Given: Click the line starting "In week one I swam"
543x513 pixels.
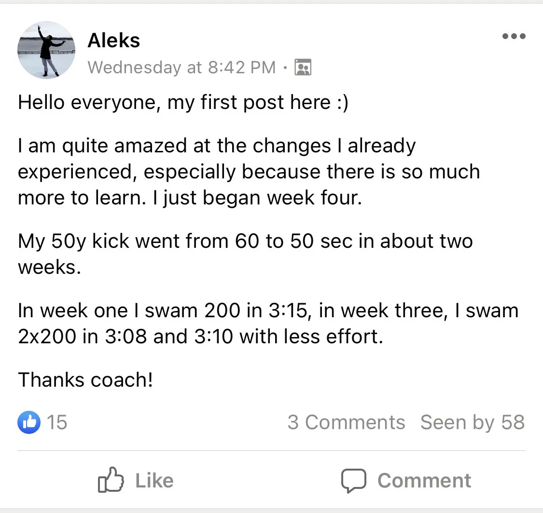Looking at the screenshot, I should click(x=268, y=310).
